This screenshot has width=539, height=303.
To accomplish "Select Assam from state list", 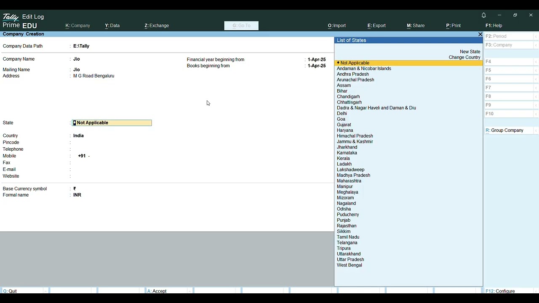I will (344, 85).
